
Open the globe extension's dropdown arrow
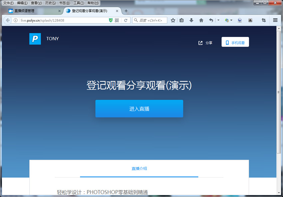point(231,20)
